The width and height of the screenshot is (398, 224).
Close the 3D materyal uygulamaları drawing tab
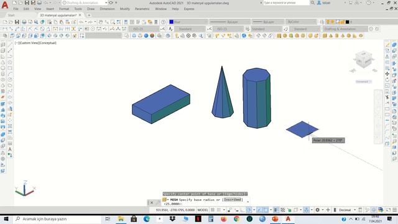pos(80,15)
